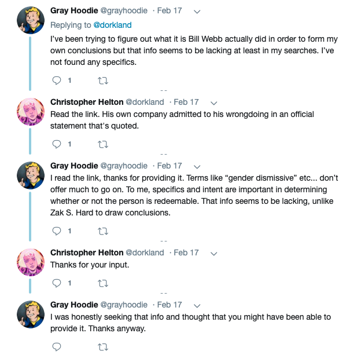Reply to the 'gender dismissive' tweet
This screenshot has width=357, height=355.
(x=57, y=231)
